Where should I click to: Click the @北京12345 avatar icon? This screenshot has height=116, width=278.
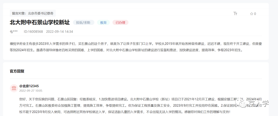[14, 88]
